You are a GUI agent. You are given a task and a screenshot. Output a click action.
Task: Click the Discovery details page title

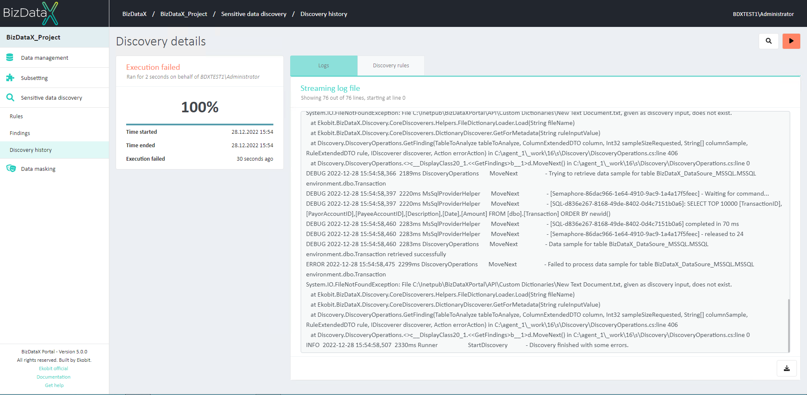(161, 41)
